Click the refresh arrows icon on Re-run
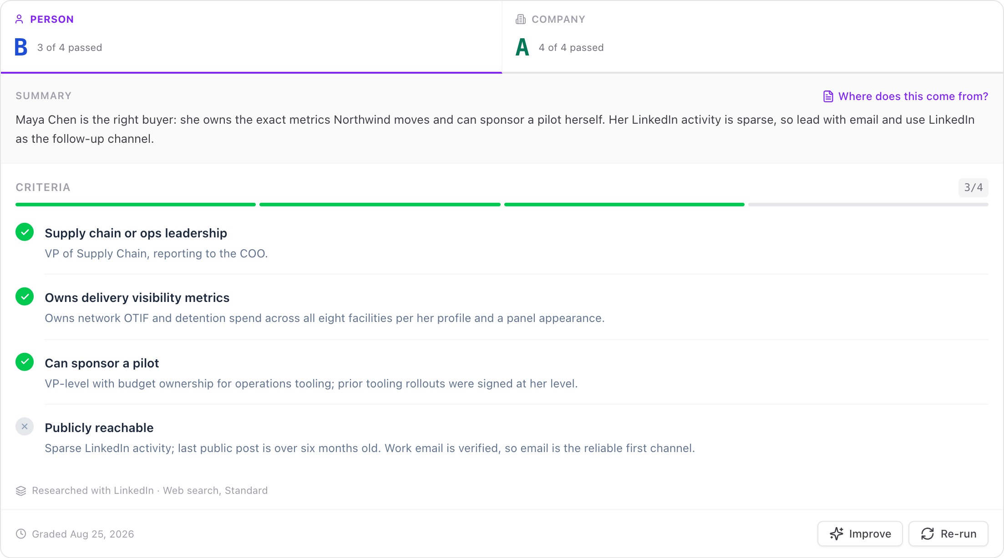1004x558 pixels. coord(928,533)
